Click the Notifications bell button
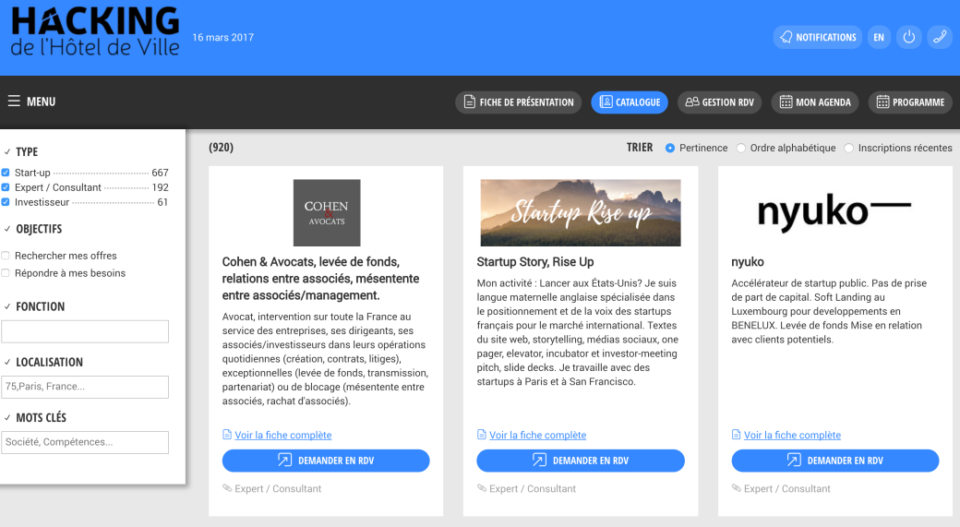This screenshot has width=960, height=527. point(817,37)
